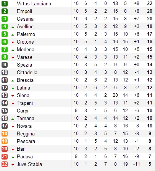Click the green up arrow beside Palermo
The width and height of the screenshot is (155, 171).
coord(13,35)
